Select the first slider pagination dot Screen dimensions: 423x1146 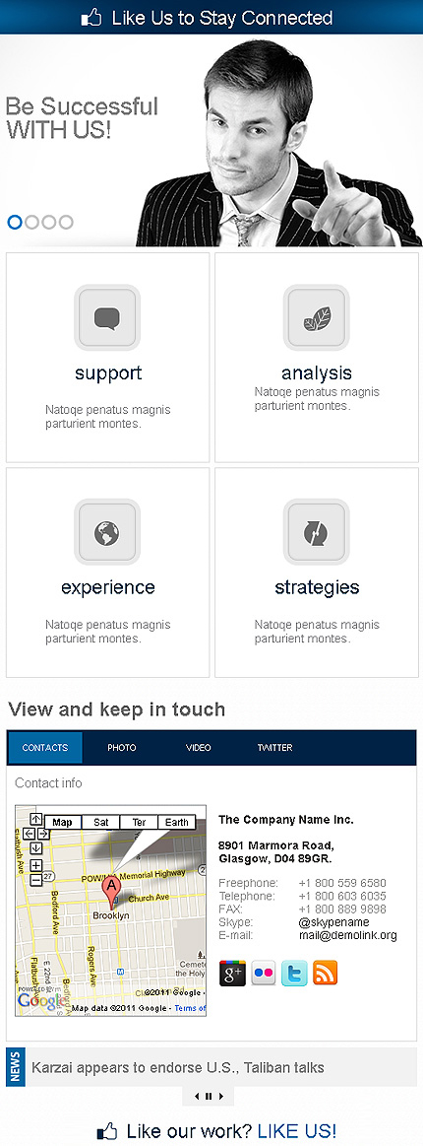click(x=15, y=222)
